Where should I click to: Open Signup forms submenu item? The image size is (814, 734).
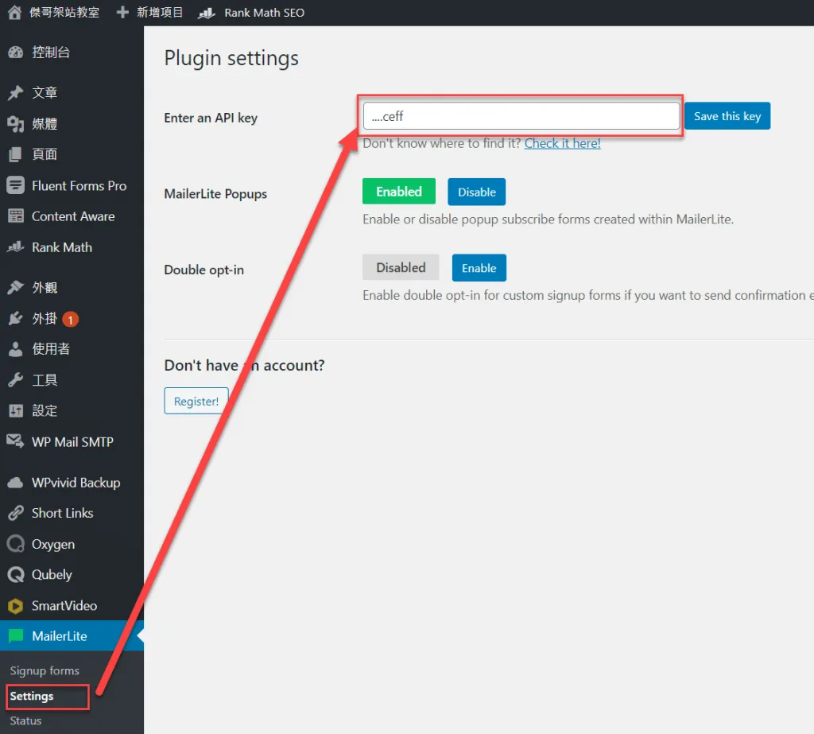(45, 670)
